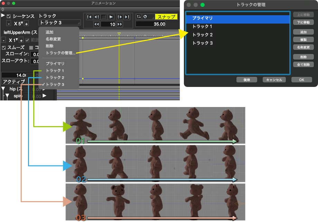Uncheck the スムーズ checkbox
This screenshot has height=222, width=318.
point(4,47)
